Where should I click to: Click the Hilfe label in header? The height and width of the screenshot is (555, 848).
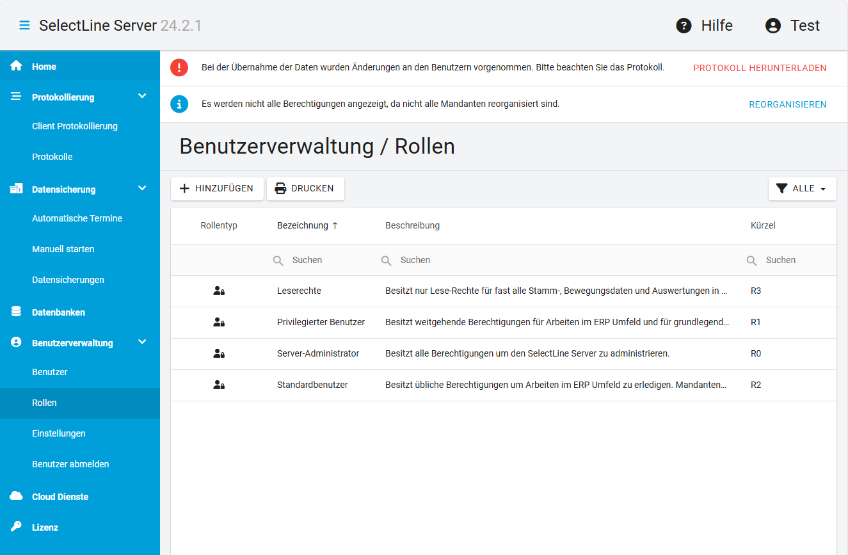[x=717, y=26]
